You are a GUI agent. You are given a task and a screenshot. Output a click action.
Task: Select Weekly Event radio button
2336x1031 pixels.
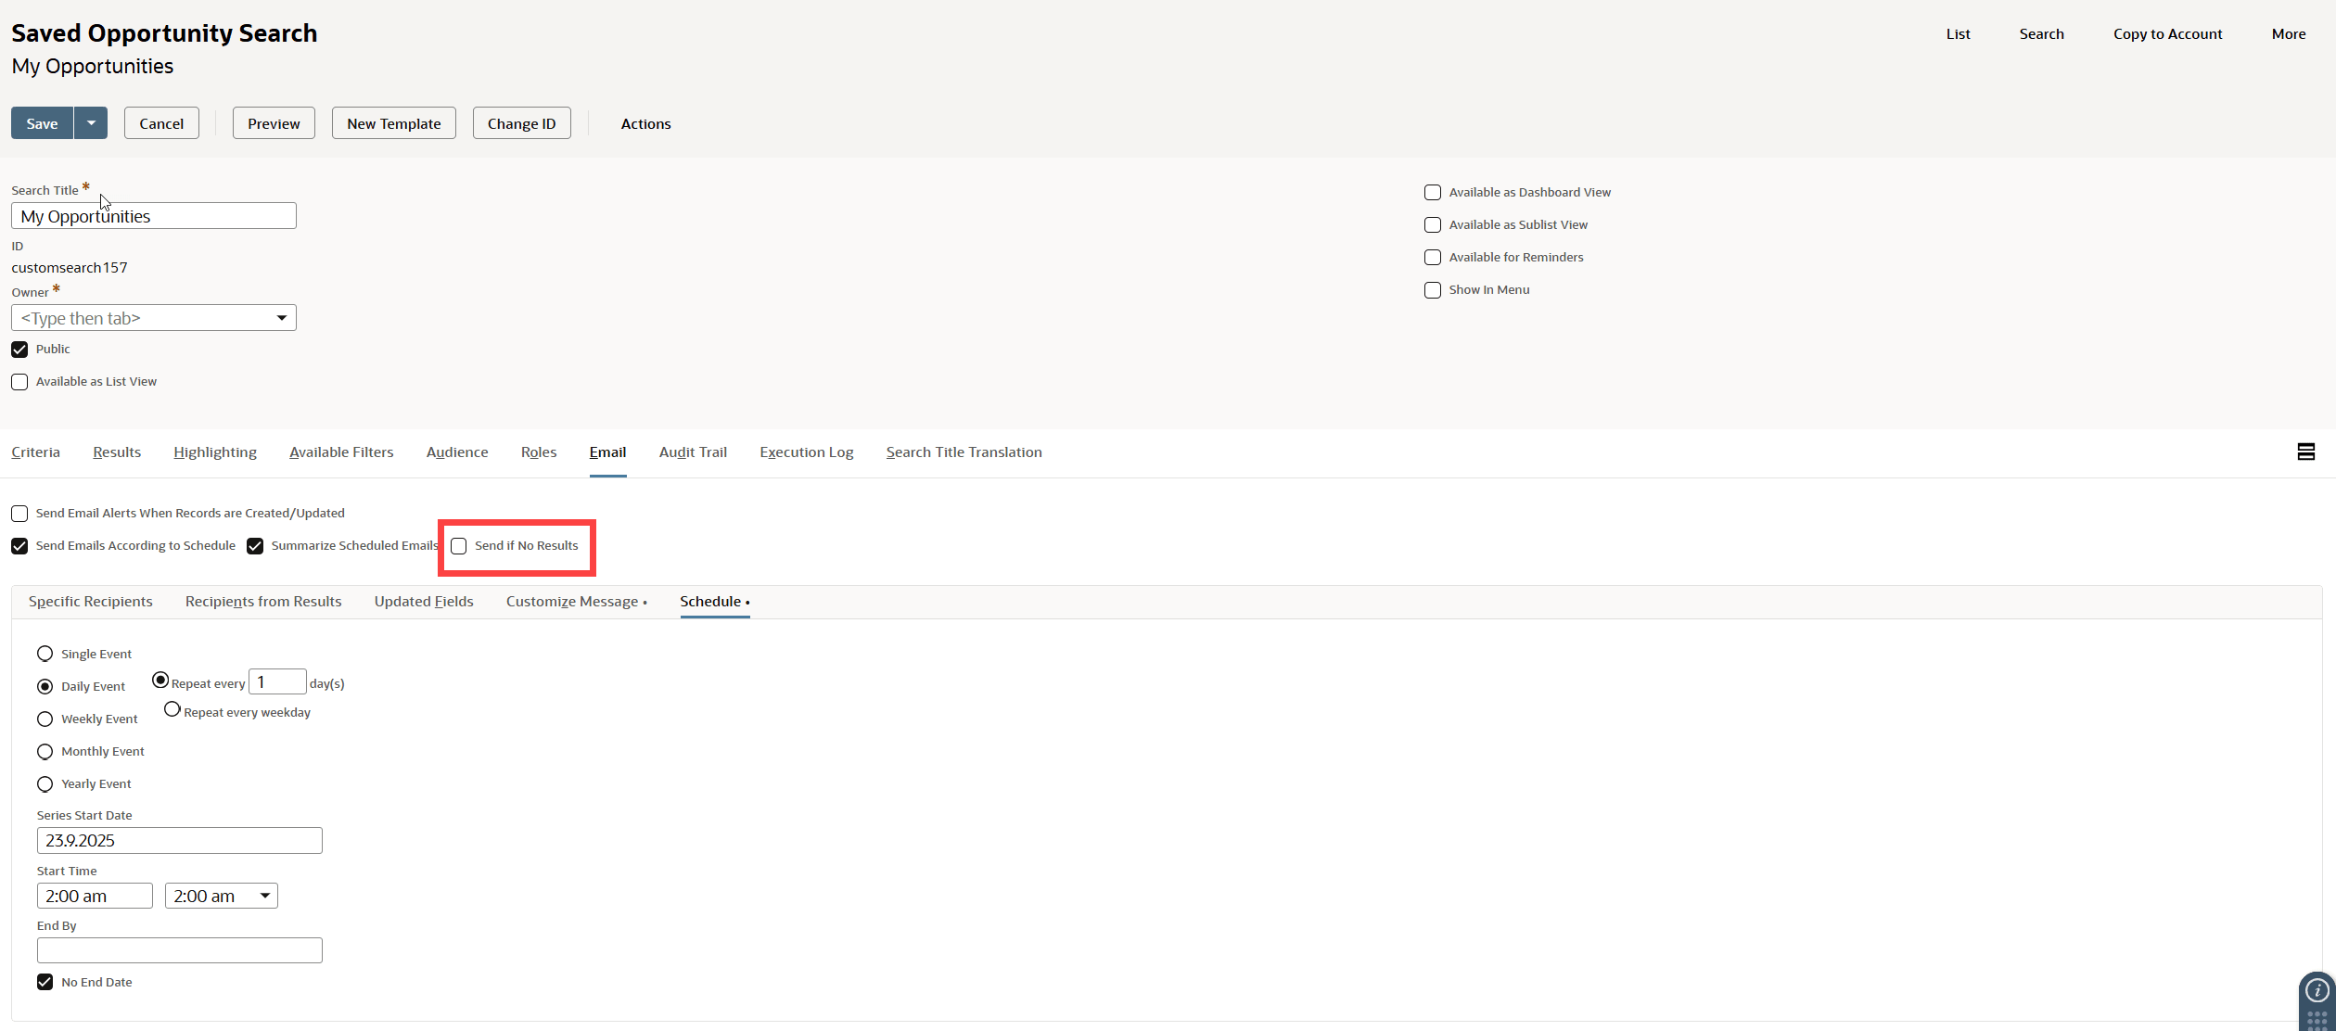tap(45, 719)
